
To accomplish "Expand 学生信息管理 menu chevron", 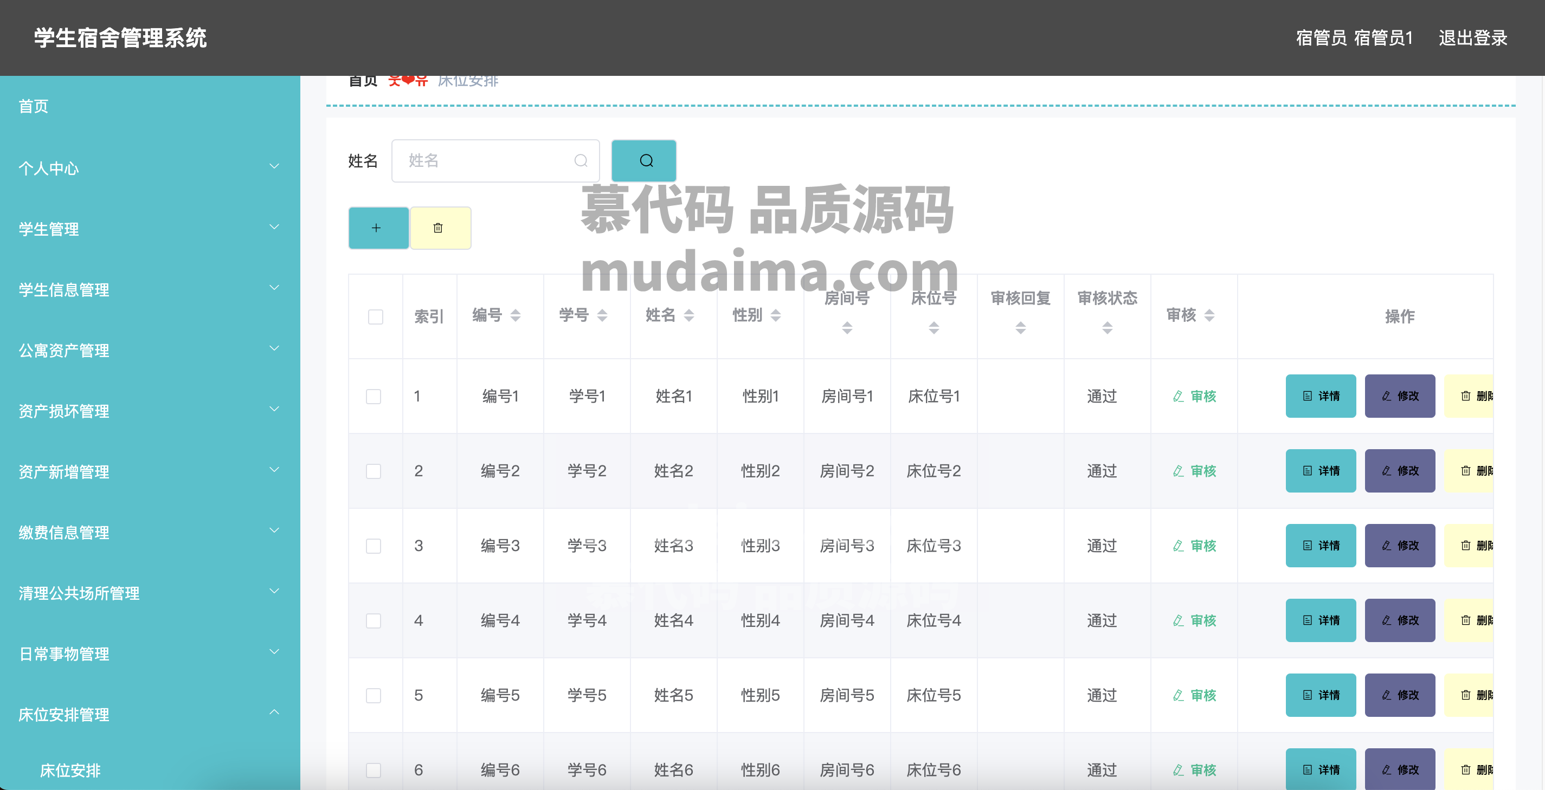I will [274, 287].
